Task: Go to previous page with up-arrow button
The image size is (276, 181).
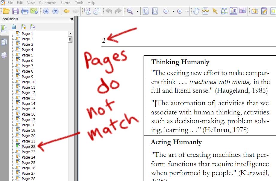Action: pos(47,11)
